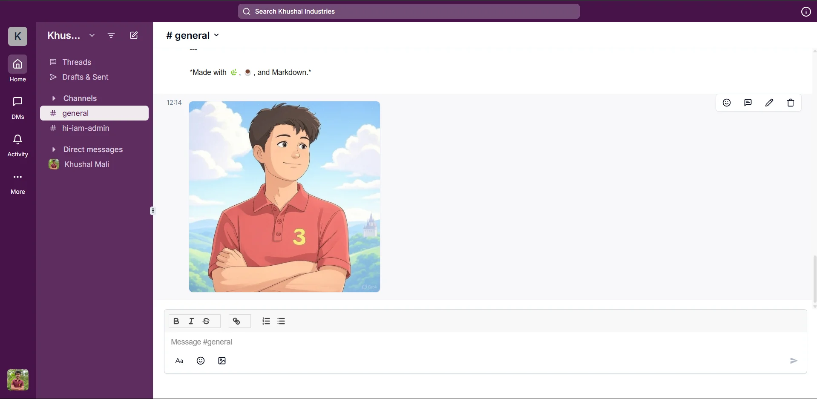Click the user profile photo
The width and height of the screenshot is (817, 399).
tap(18, 380)
